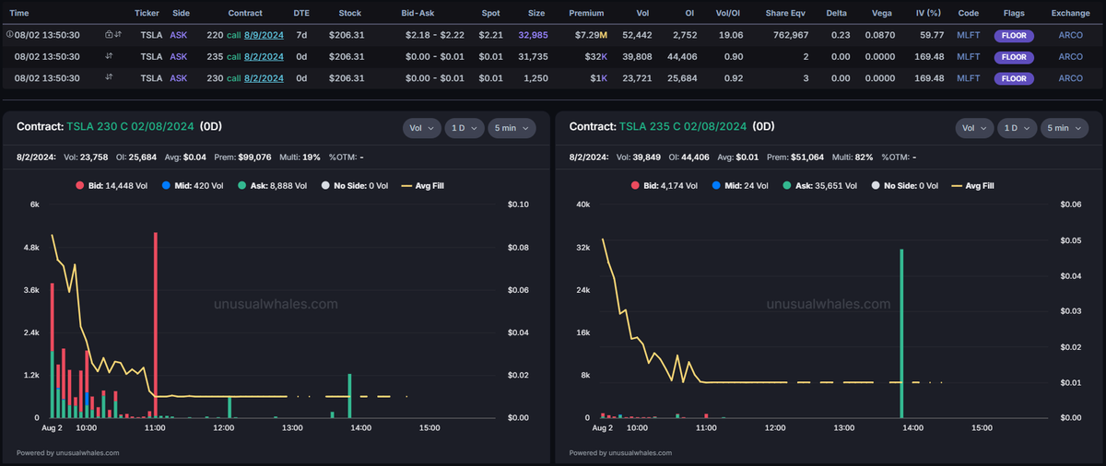The width and height of the screenshot is (1106, 466).
Task: Open the Vol dropdown on TSLA 235 C chart
Action: [974, 128]
